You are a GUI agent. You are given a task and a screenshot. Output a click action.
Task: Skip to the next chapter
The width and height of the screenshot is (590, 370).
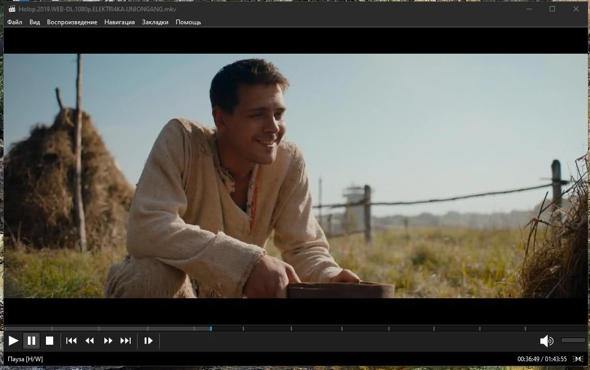126,341
